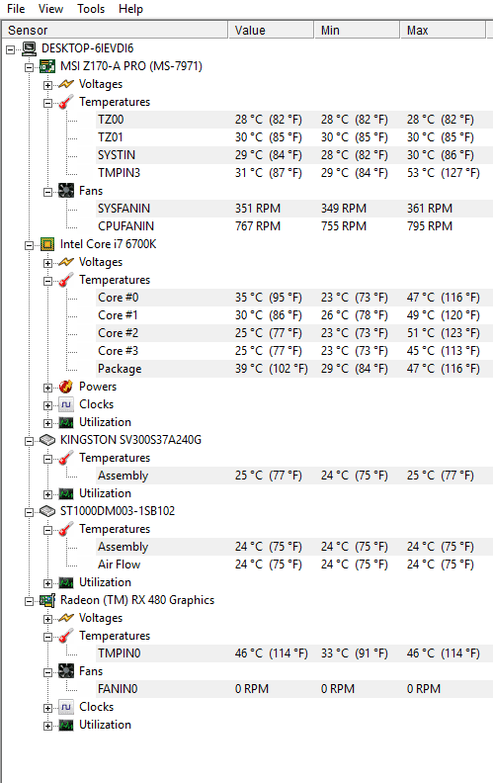Click the ST1000DM003-1SB102 hard drive icon
The height and width of the screenshot is (783, 493).
[47, 511]
